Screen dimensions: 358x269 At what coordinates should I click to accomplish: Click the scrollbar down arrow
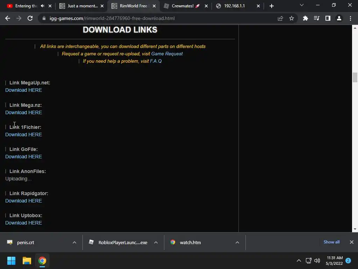click(355, 229)
